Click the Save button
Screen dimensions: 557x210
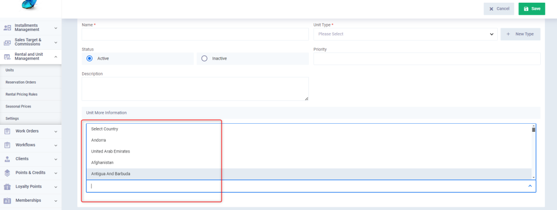coord(532,9)
